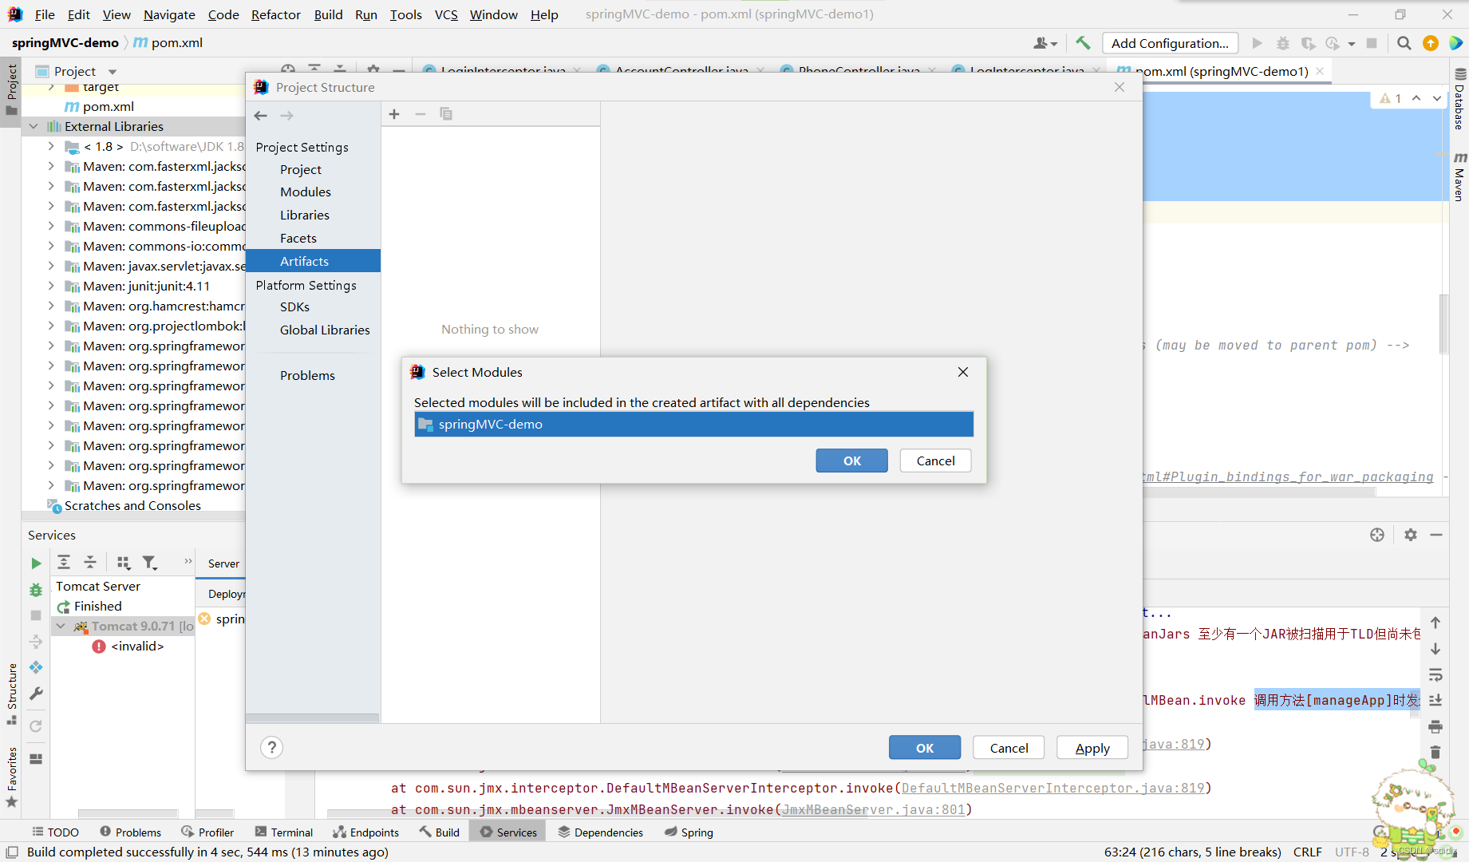
Task: Select Modules in Project Settings
Action: pos(306,192)
